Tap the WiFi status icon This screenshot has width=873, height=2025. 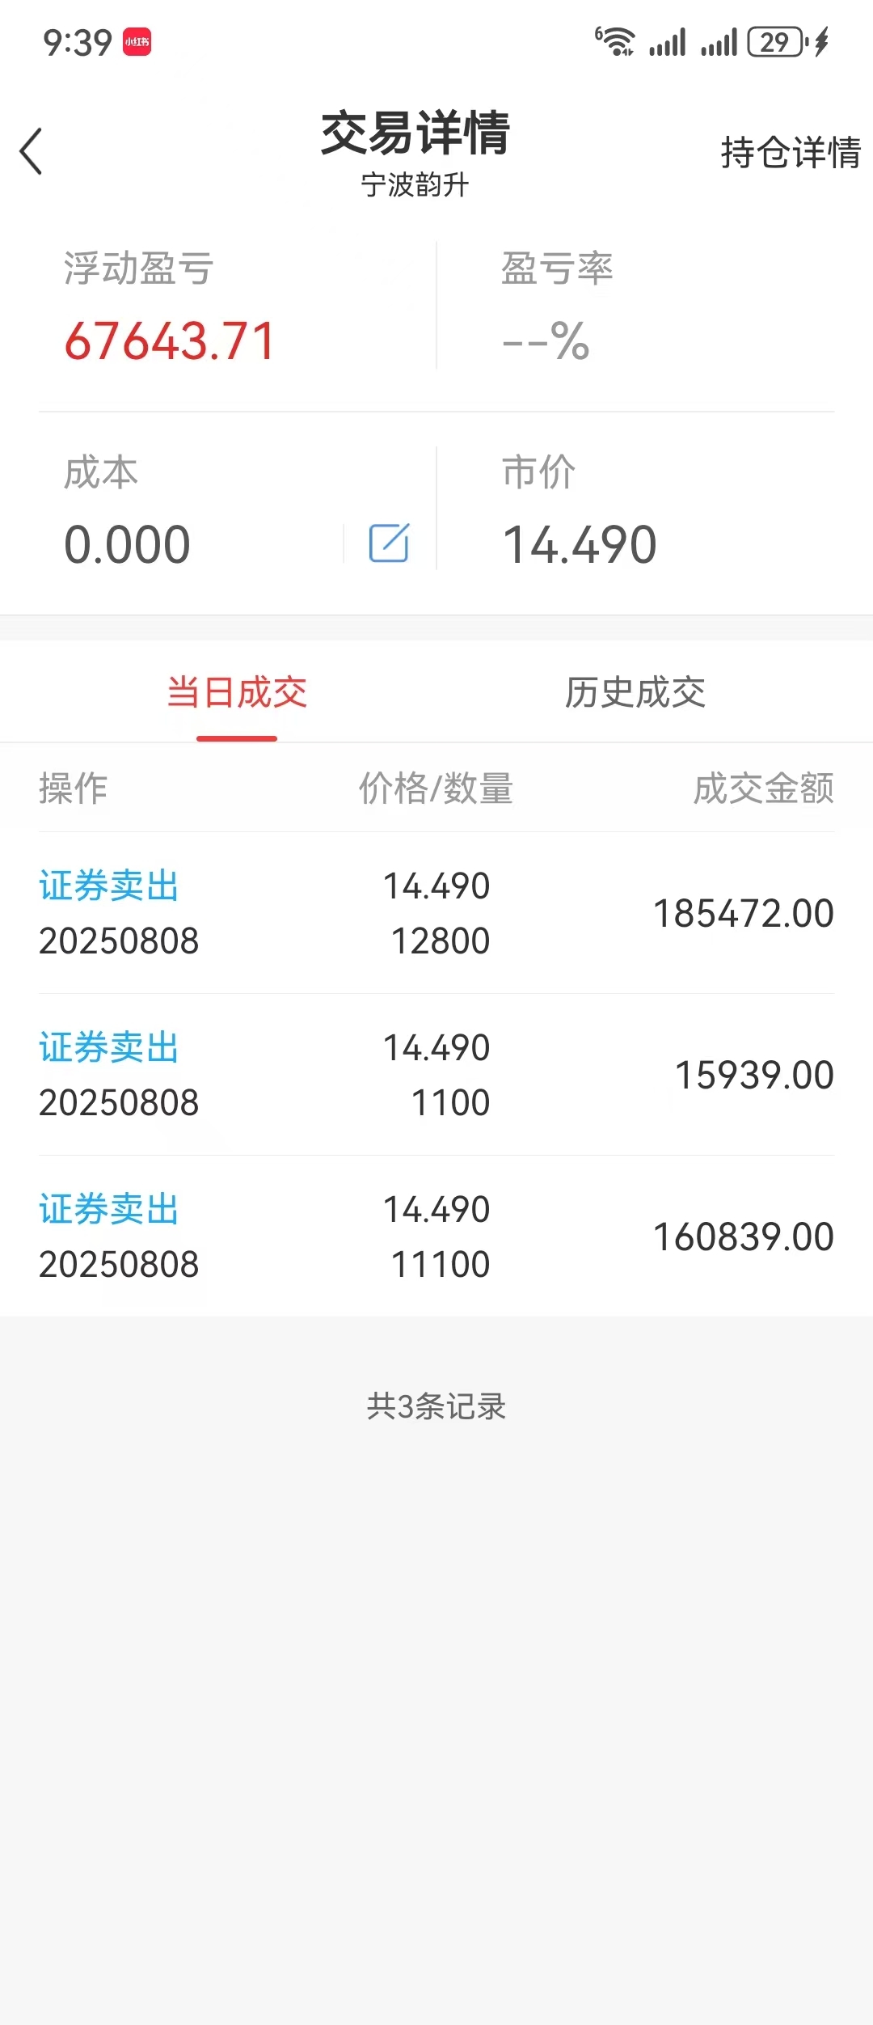point(615,41)
